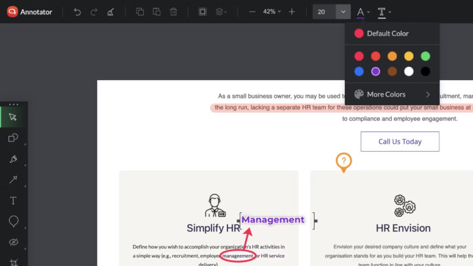Open the 42% zoom level dropdown
The width and height of the screenshot is (473, 266).
point(272,11)
